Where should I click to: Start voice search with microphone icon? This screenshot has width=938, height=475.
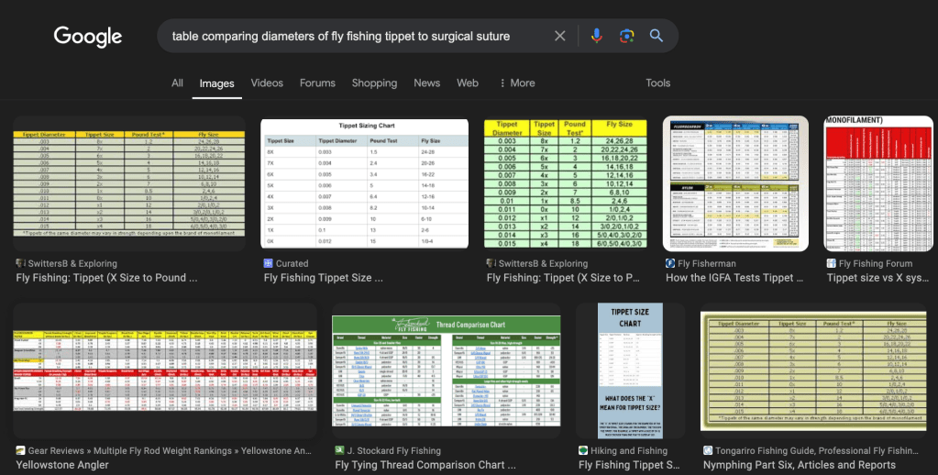click(x=596, y=36)
